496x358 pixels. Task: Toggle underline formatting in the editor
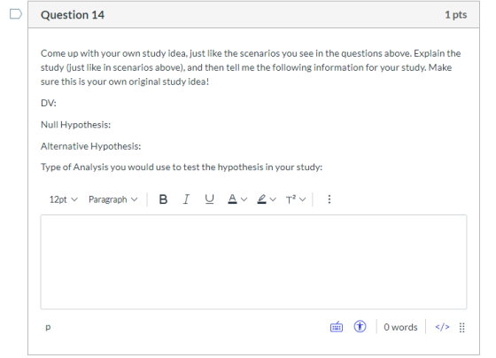(209, 199)
